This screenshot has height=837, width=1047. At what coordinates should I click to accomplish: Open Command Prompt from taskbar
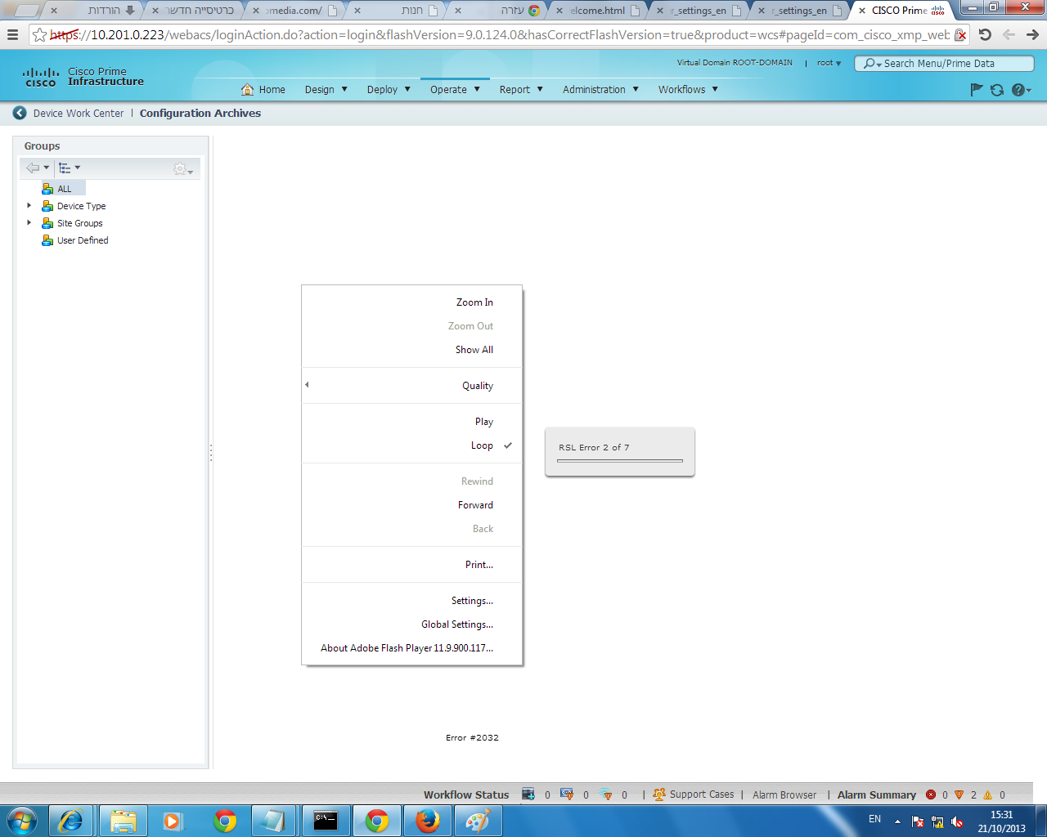coord(326,820)
